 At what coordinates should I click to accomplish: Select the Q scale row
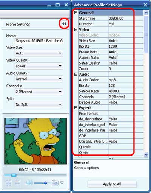[x=111, y=147]
